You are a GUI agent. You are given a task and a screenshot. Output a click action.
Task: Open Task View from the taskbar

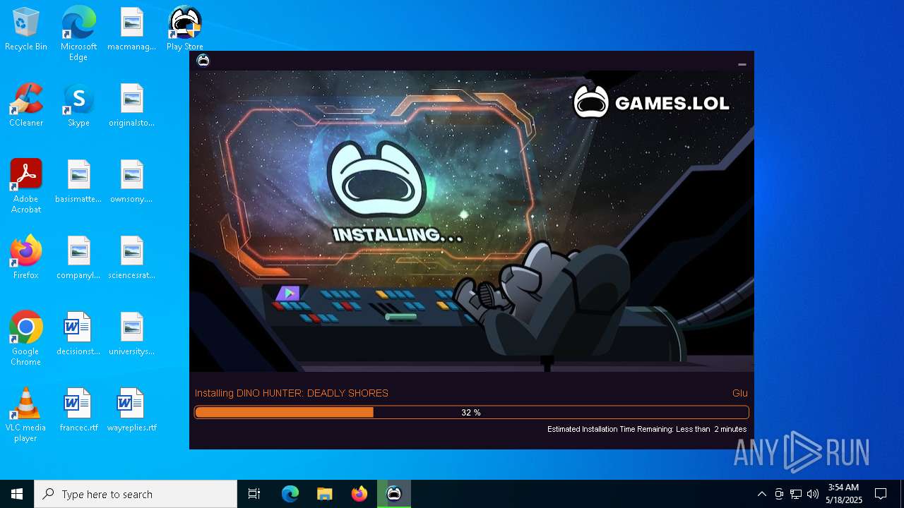pyautogui.click(x=254, y=494)
